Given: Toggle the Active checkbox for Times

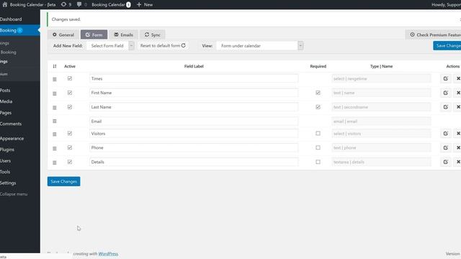Looking at the screenshot, I should click(x=70, y=78).
